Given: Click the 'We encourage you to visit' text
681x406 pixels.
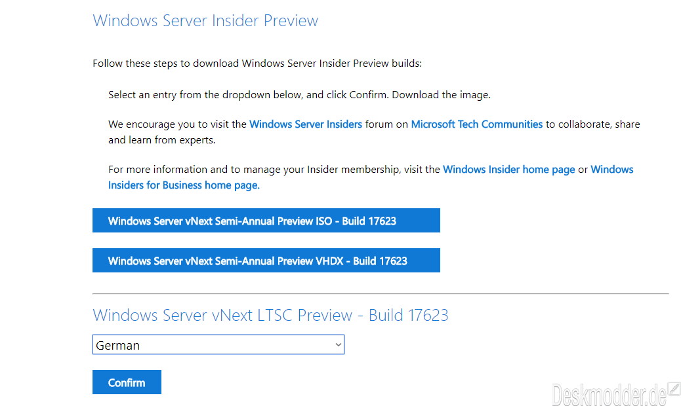Looking at the screenshot, I should pyautogui.click(x=177, y=124).
